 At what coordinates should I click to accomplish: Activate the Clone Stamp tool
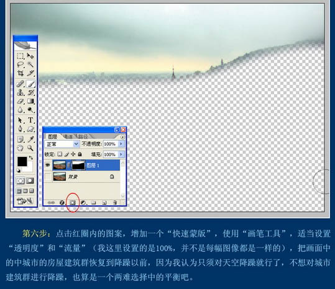click(21, 92)
